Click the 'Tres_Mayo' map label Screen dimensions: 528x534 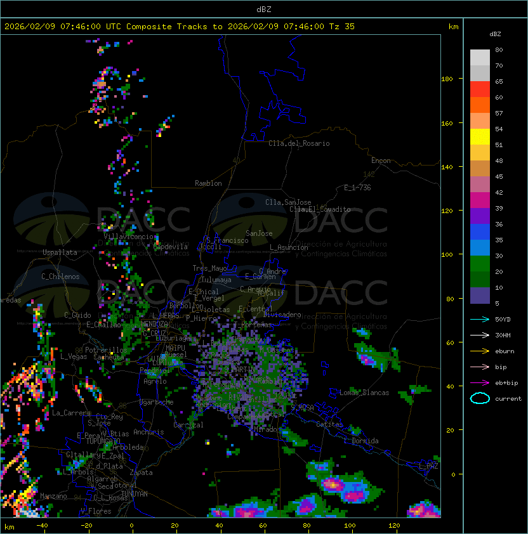point(209,268)
